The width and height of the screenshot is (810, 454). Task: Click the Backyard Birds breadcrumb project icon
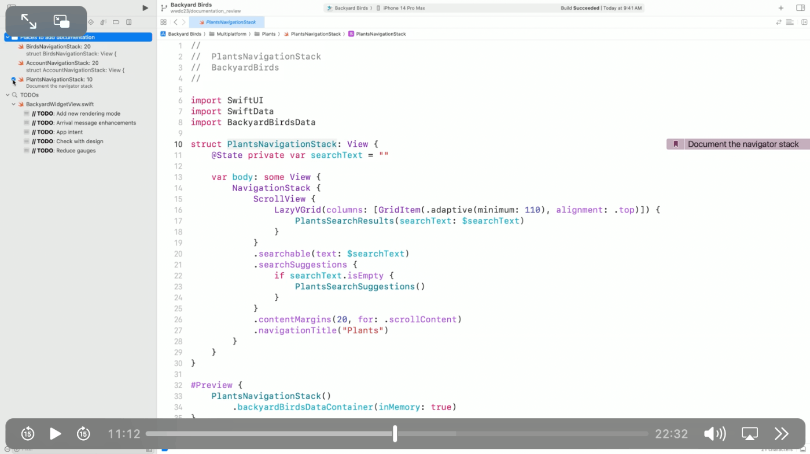[163, 34]
